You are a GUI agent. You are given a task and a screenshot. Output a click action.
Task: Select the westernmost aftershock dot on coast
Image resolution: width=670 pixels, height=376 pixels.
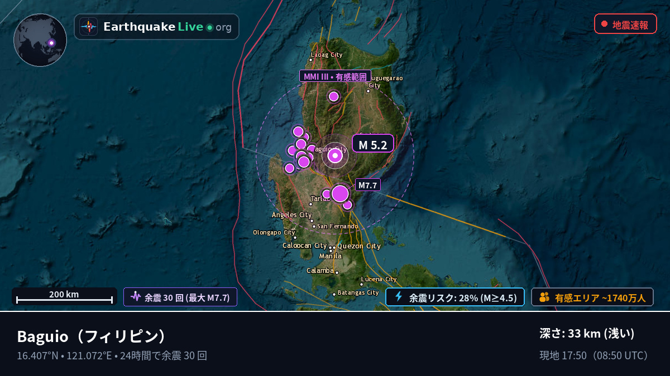coord(289,168)
